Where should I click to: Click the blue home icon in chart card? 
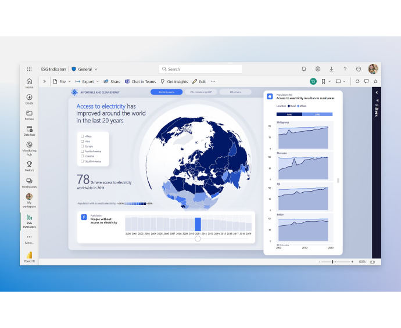click(270, 96)
